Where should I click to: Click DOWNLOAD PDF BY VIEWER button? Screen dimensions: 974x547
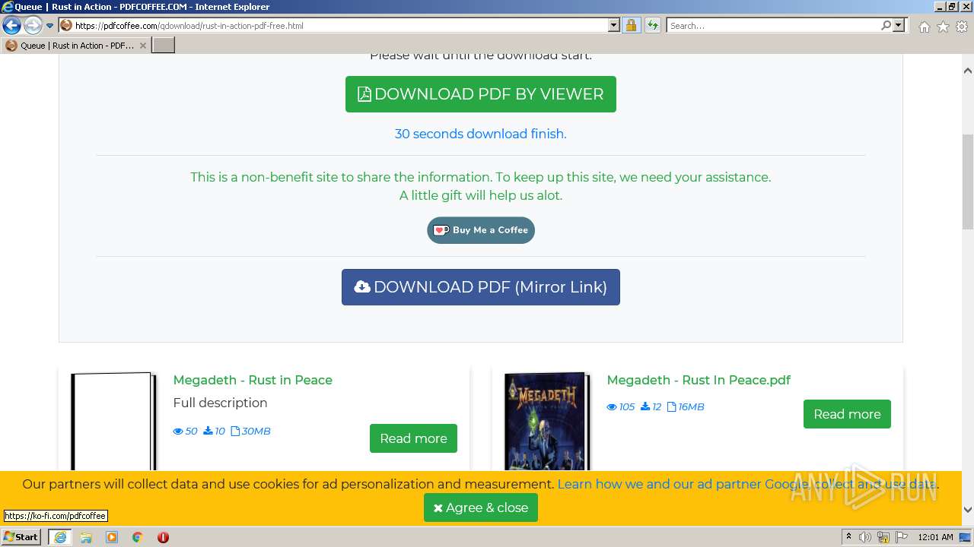pos(481,94)
